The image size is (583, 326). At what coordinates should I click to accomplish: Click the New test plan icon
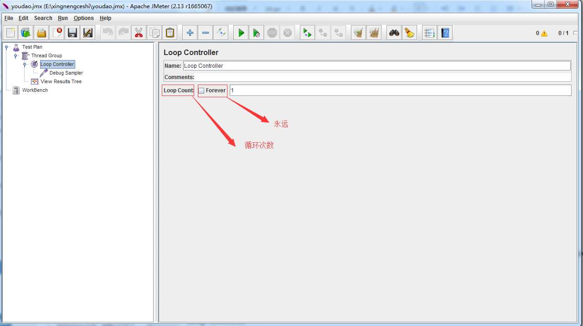[x=10, y=33]
